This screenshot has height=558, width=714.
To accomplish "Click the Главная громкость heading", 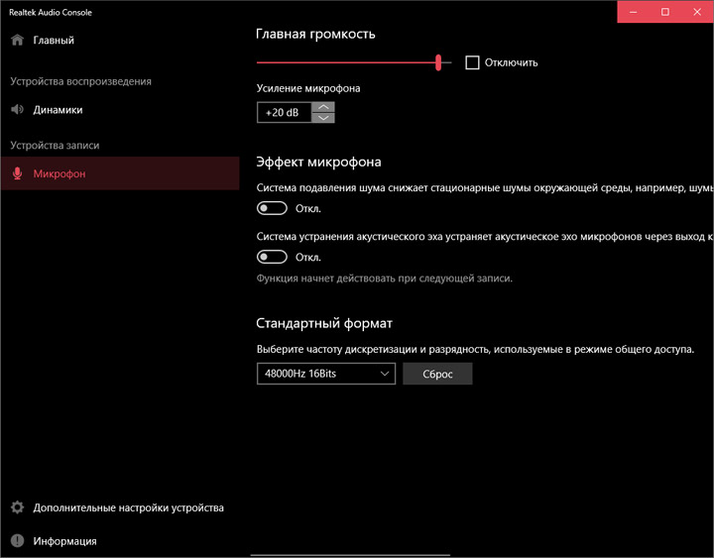I will tap(315, 34).
